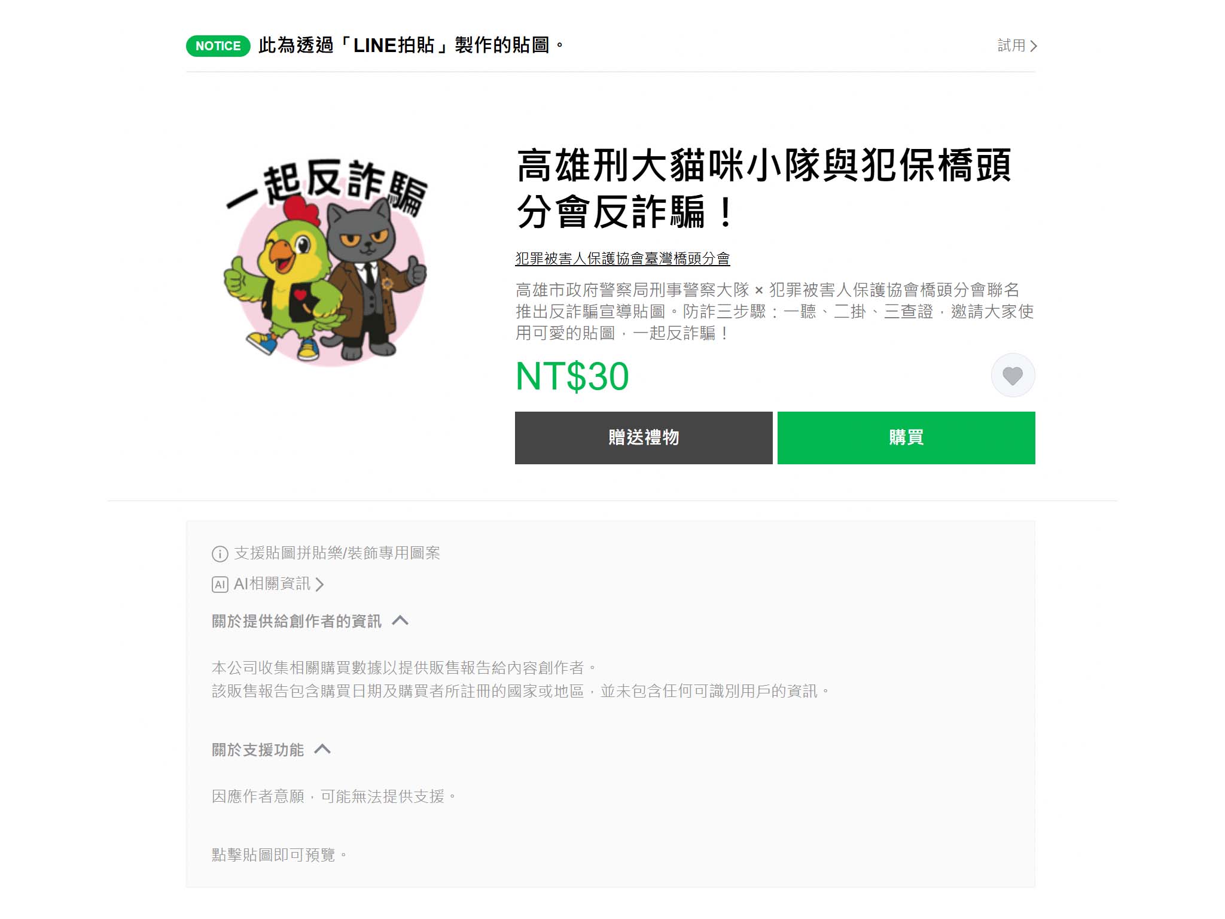
Task: Click the 贈送禮物 gift button
Action: [644, 437]
